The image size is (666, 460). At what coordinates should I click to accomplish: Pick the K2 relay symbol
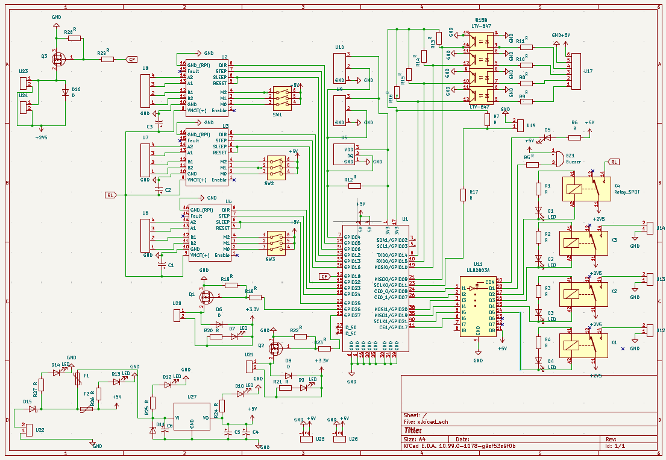tap(583, 294)
